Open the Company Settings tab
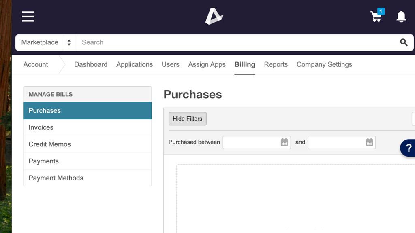Viewport: 415px width, 233px height. 324,64
